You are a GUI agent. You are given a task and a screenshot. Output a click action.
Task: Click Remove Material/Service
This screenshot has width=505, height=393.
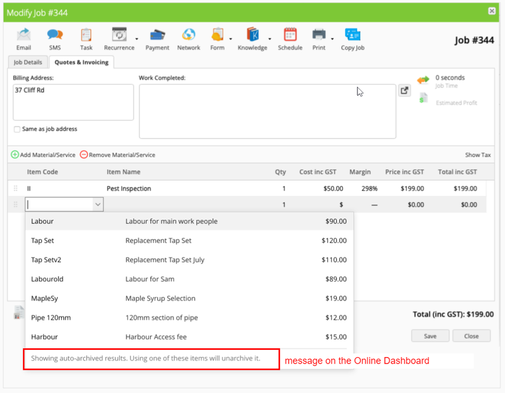118,155
